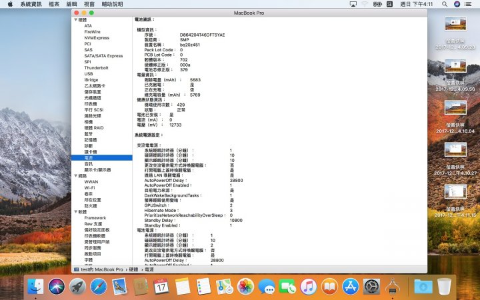This screenshot has height=300, width=480.
Task: Select PCI in the sidebar
Action: point(87,44)
